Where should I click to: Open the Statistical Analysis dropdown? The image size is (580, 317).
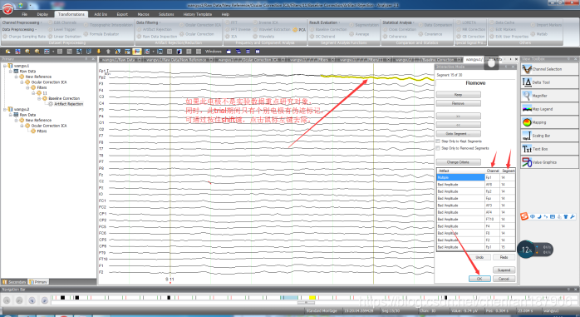coord(398,22)
